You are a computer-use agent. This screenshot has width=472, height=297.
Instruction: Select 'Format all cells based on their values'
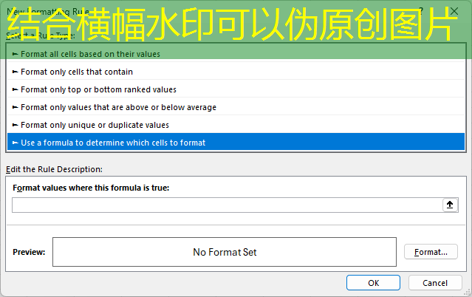click(90, 54)
